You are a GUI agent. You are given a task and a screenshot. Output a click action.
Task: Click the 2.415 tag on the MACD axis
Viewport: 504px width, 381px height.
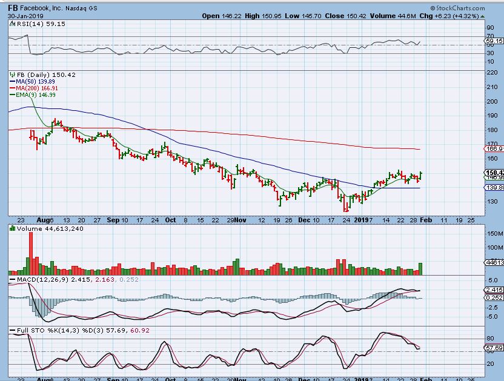494,290
